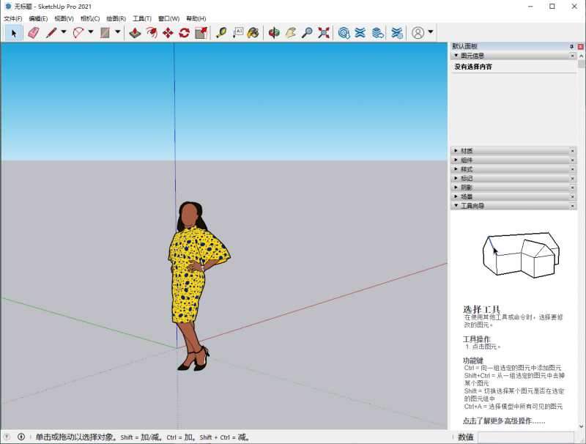Select the Eraser tool
Viewport: 586px width, 444px height.
coord(32,32)
